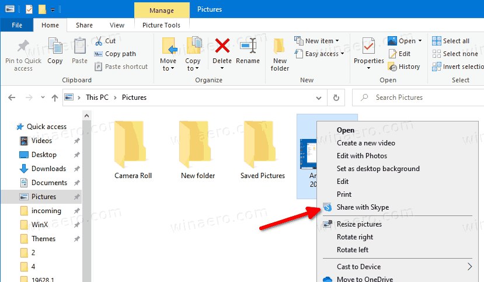Switch to the View ribbon tab
484x282 pixels.
pyautogui.click(x=117, y=25)
